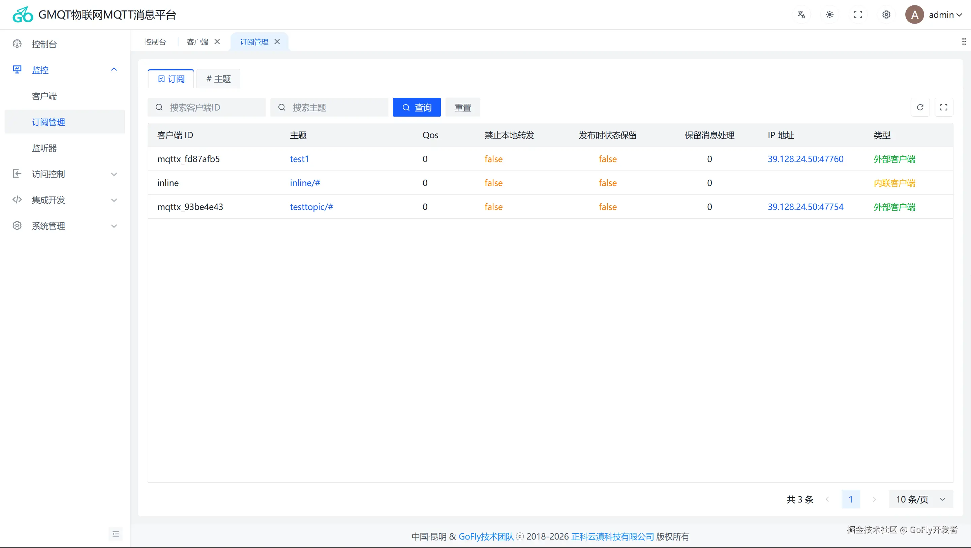Close the 订阅管理 page tab
The height and width of the screenshot is (548, 971).
point(277,41)
